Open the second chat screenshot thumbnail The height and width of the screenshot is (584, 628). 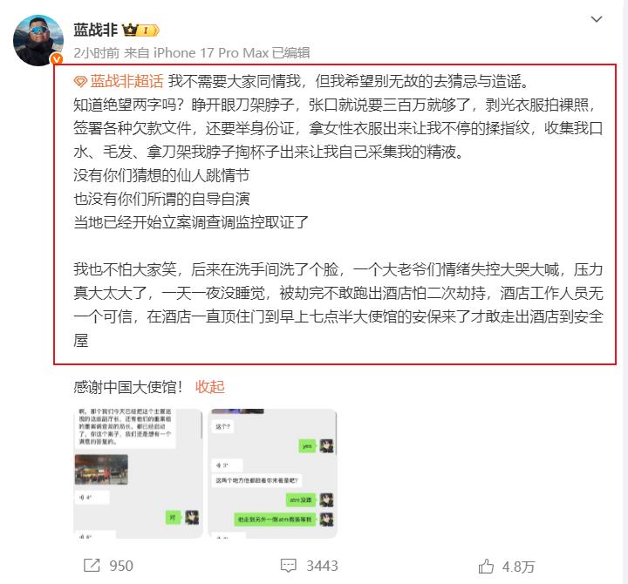(x=272, y=473)
